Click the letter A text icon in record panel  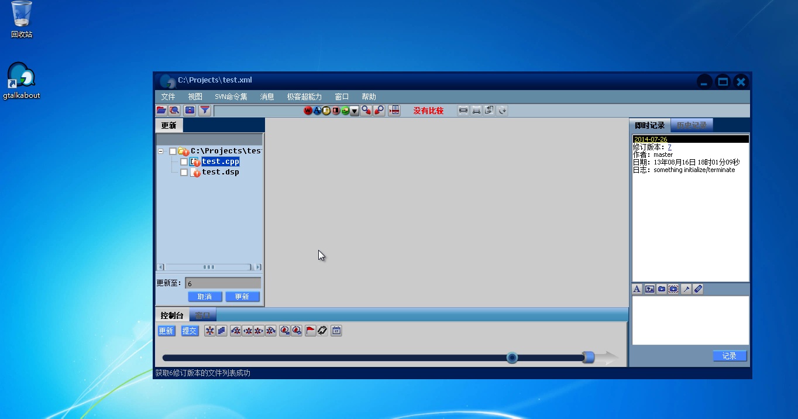coord(637,289)
